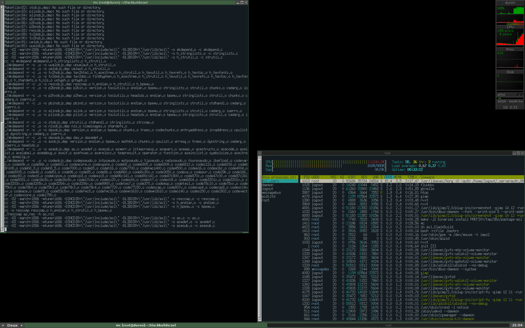Sort htop by TIME+ column header
The image size is (525, 328).
412,177
